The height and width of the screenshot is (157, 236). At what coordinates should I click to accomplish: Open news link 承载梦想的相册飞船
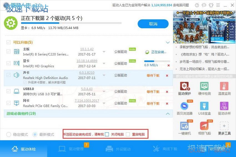(x=204, y=47)
